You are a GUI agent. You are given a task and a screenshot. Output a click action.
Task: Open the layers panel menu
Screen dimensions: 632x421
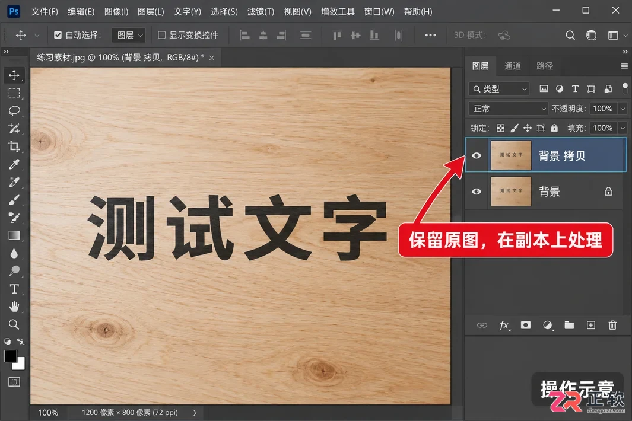tap(624, 66)
